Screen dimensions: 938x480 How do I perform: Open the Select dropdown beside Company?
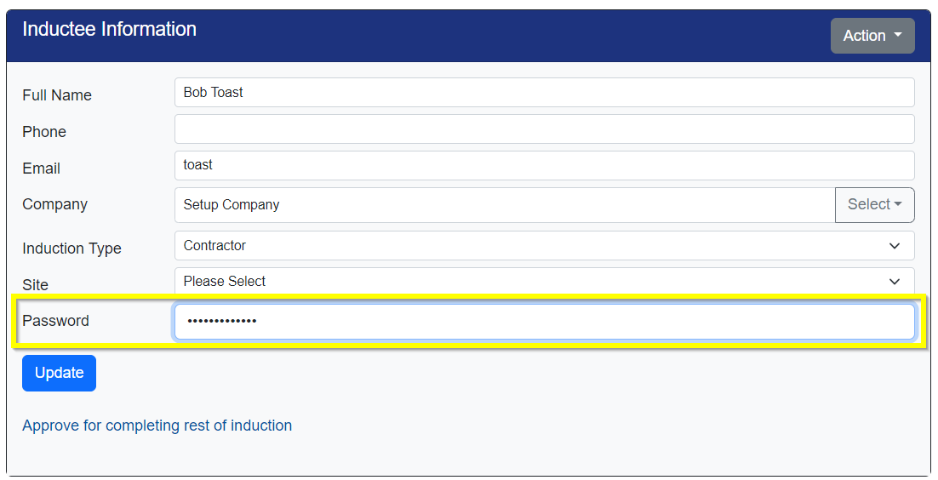[x=875, y=205]
